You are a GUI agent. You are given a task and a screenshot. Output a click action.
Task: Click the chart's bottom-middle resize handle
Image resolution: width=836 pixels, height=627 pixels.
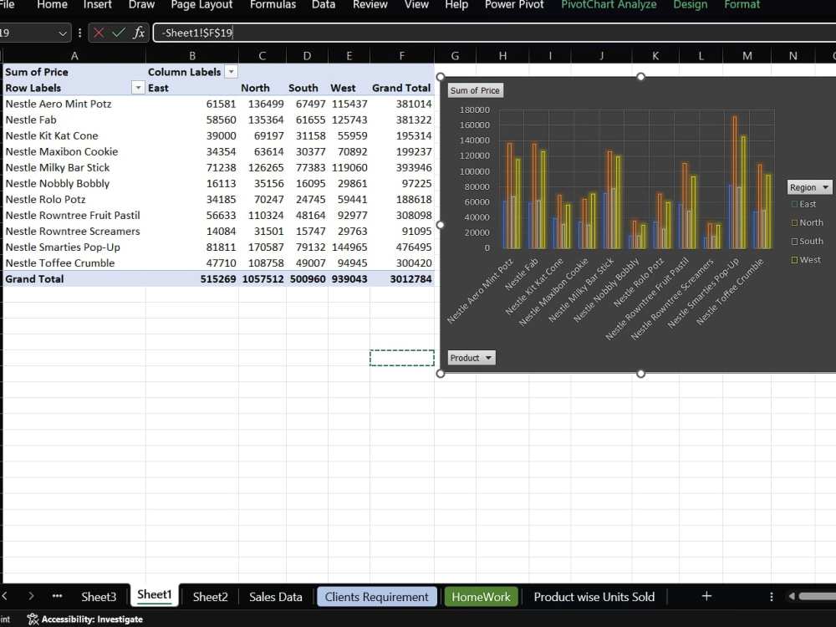point(641,373)
